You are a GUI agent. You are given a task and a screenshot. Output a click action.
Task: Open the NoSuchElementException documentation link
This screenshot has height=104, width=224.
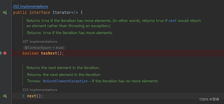click(65, 81)
